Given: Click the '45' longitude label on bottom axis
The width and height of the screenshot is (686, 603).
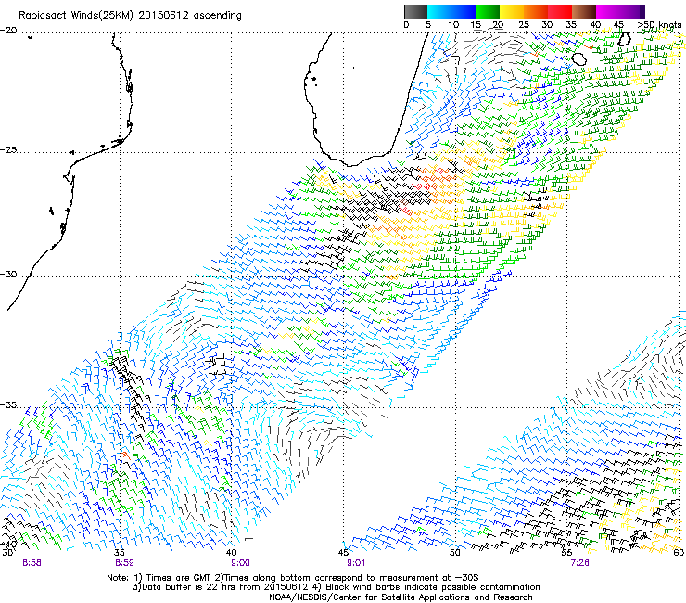Looking at the screenshot, I should [x=343, y=553].
